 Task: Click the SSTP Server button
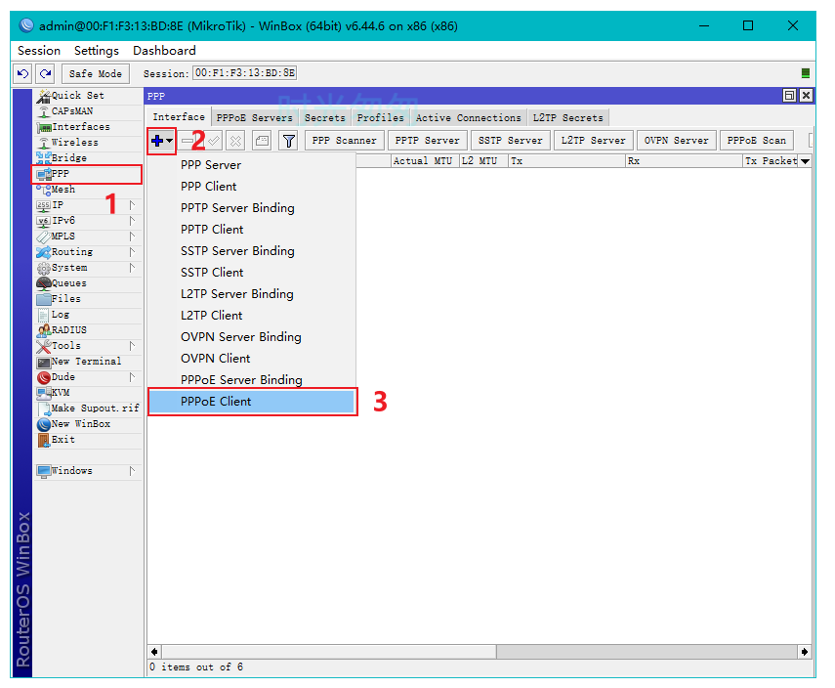click(x=510, y=141)
